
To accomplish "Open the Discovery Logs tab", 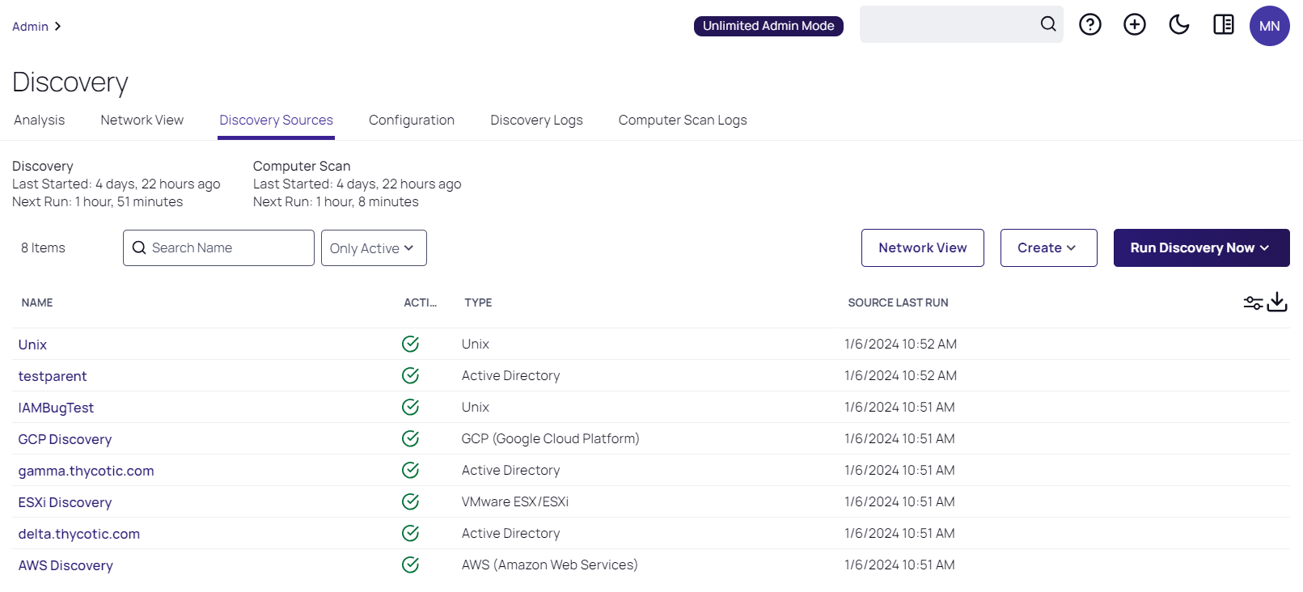I will [536, 120].
